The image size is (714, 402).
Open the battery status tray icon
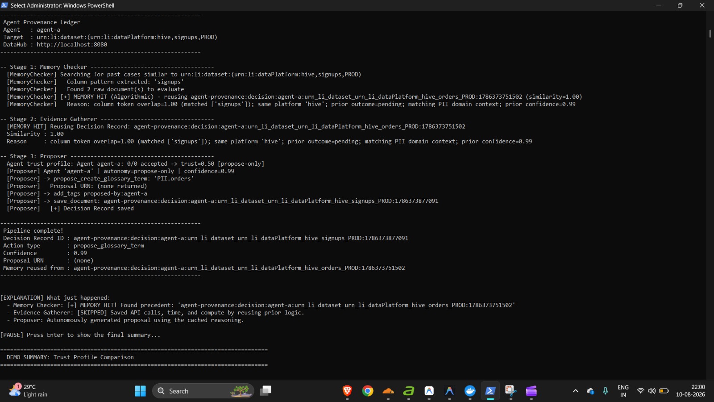tap(664, 391)
